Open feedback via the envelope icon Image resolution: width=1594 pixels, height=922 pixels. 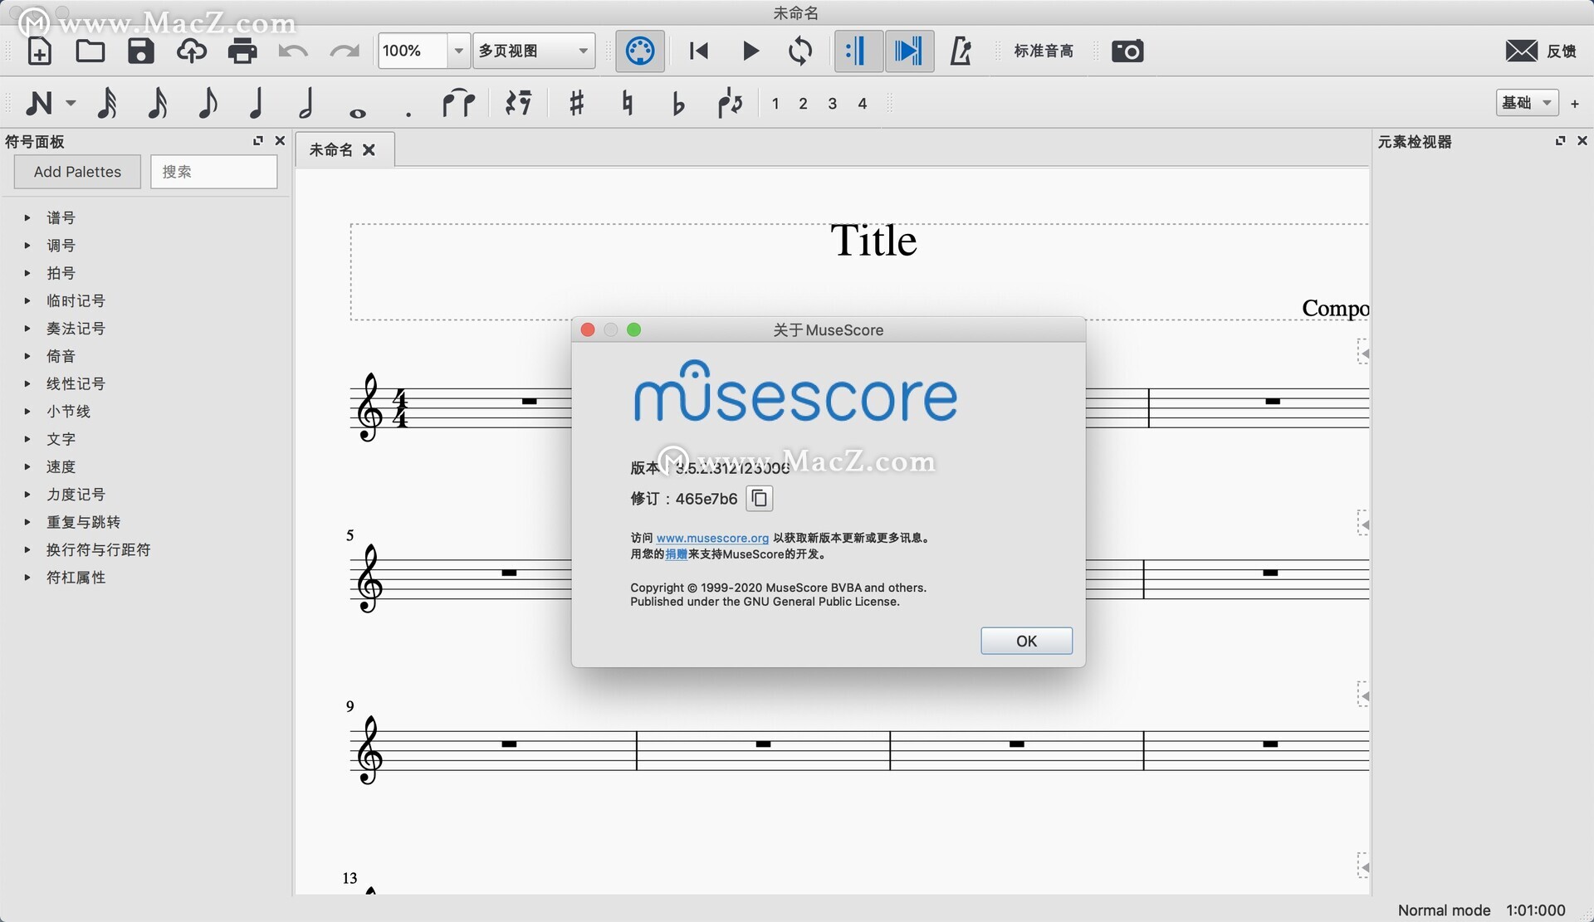pyautogui.click(x=1521, y=51)
